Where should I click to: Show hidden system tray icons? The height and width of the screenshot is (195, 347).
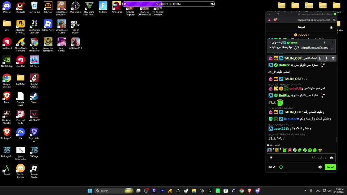(x=305, y=191)
